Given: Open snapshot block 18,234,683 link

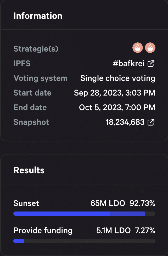Looking at the screenshot, I should pyautogui.click(x=125, y=122).
